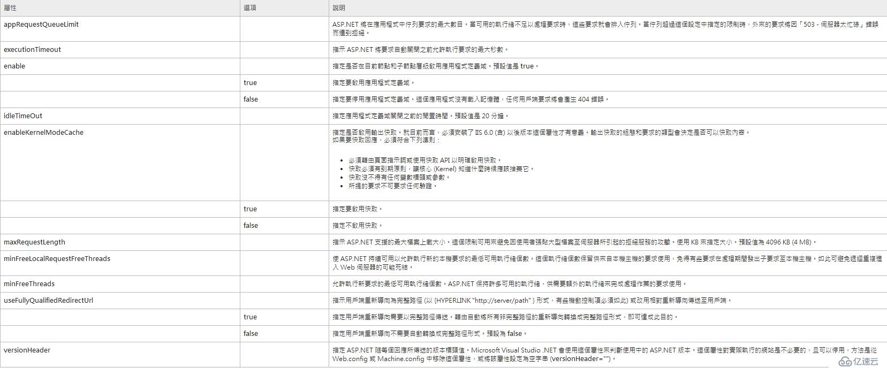Image resolution: width=887 pixels, height=368 pixels.
Task: Select the appRequestQueueLimit attribute cell
Action: tap(120, 29)
